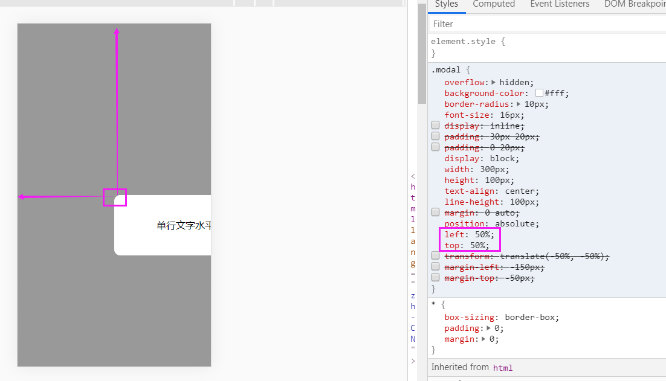The image size is (666, 381).
Task: Collapse the elements sidebar with left chevron
Action: 413,177
